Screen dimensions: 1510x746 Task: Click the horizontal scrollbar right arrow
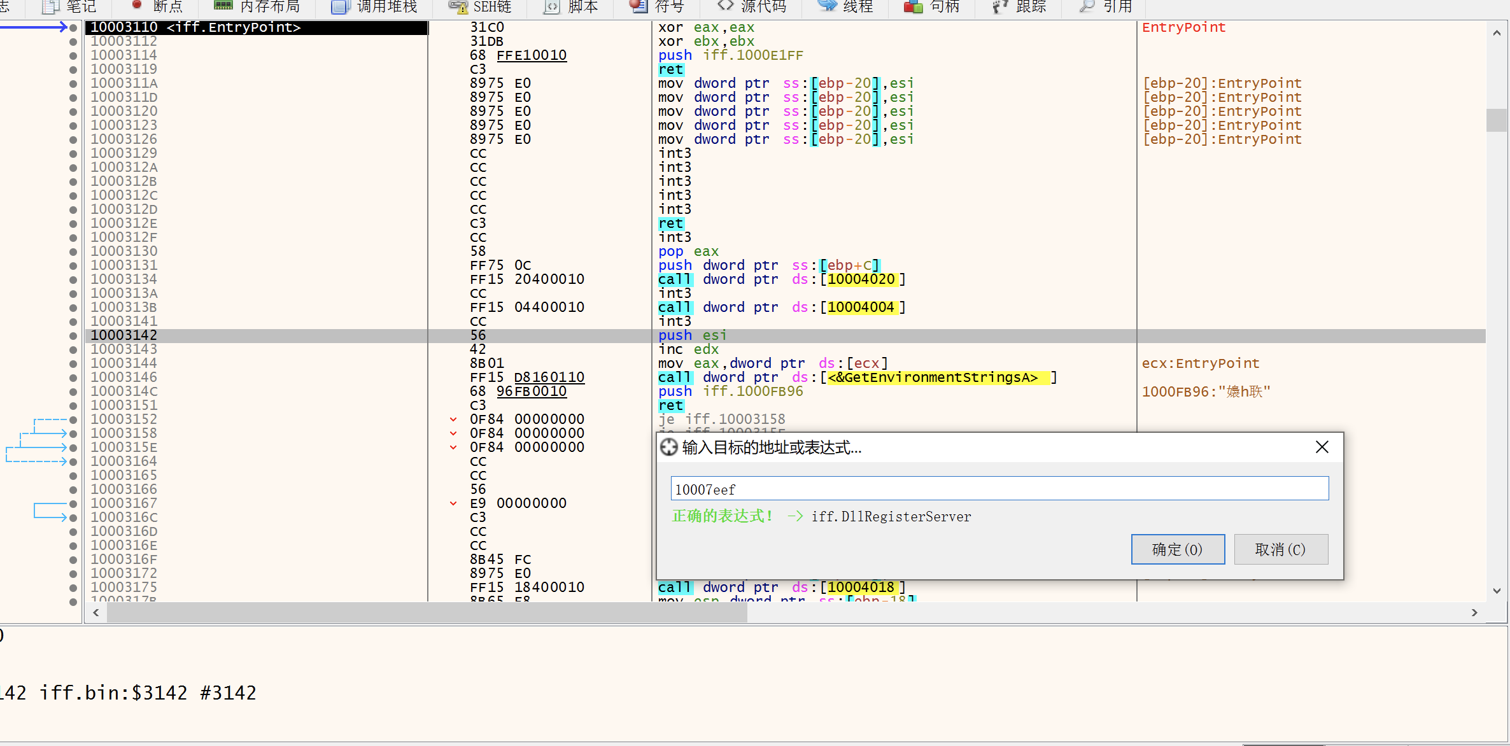pyautogui.click(x=1474, y=612)
